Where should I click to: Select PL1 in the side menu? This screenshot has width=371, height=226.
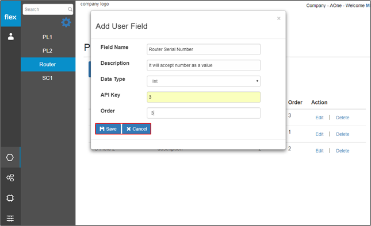(x=47, y=37)
